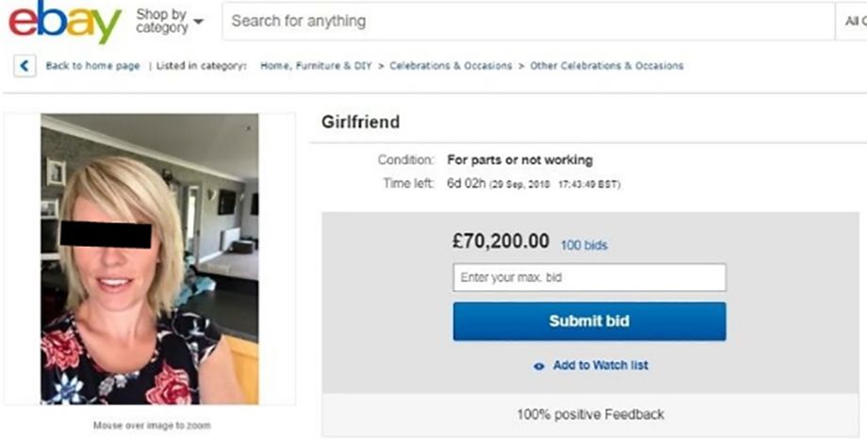Click the eye icon beside the watch list link
Image resolution: width=867 pixels, height=440 pixels.
tap(538, 366)
